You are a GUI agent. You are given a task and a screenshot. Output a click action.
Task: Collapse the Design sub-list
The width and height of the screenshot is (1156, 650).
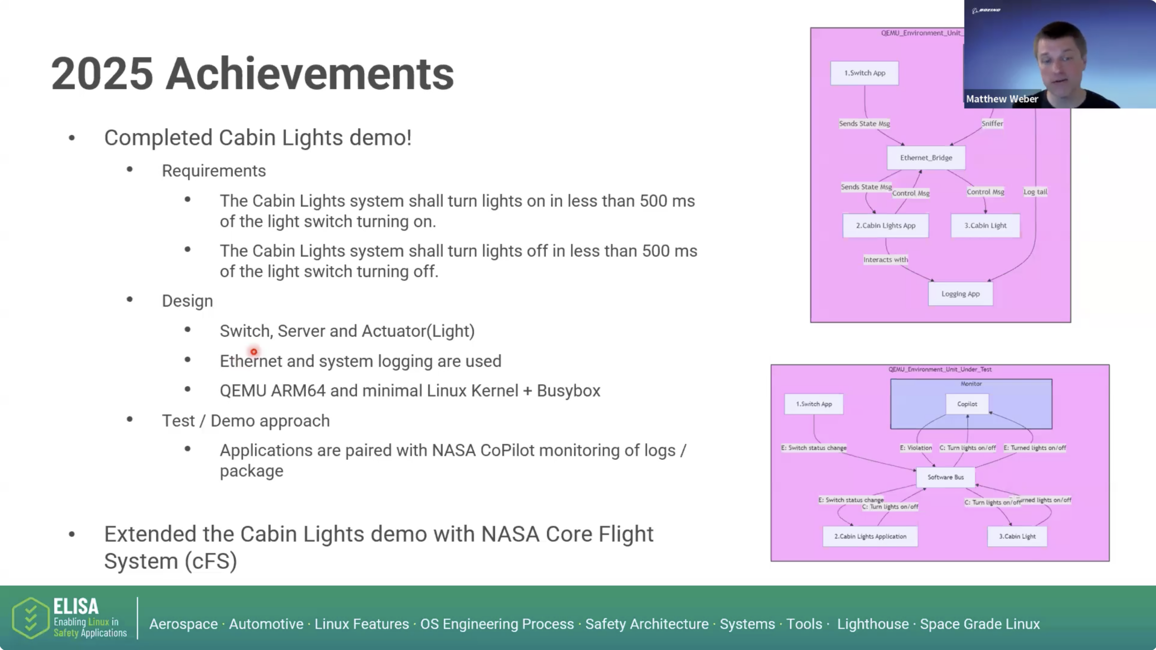click(x=187, y=300)
